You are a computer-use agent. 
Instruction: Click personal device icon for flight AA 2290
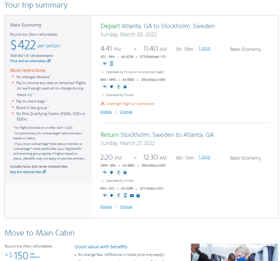(125, 195)
